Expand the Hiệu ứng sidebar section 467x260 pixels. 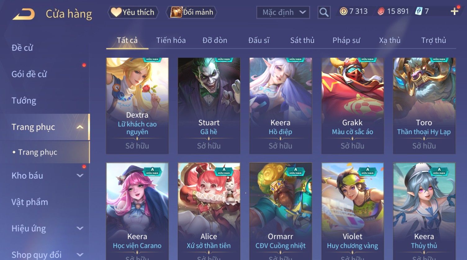click(x=80, y=228)
